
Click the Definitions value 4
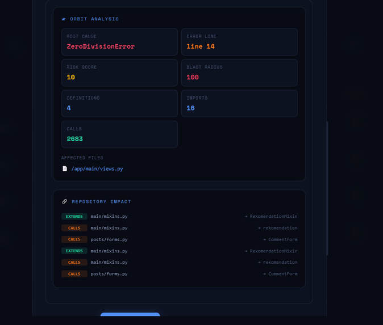click(x=69, y=108)
